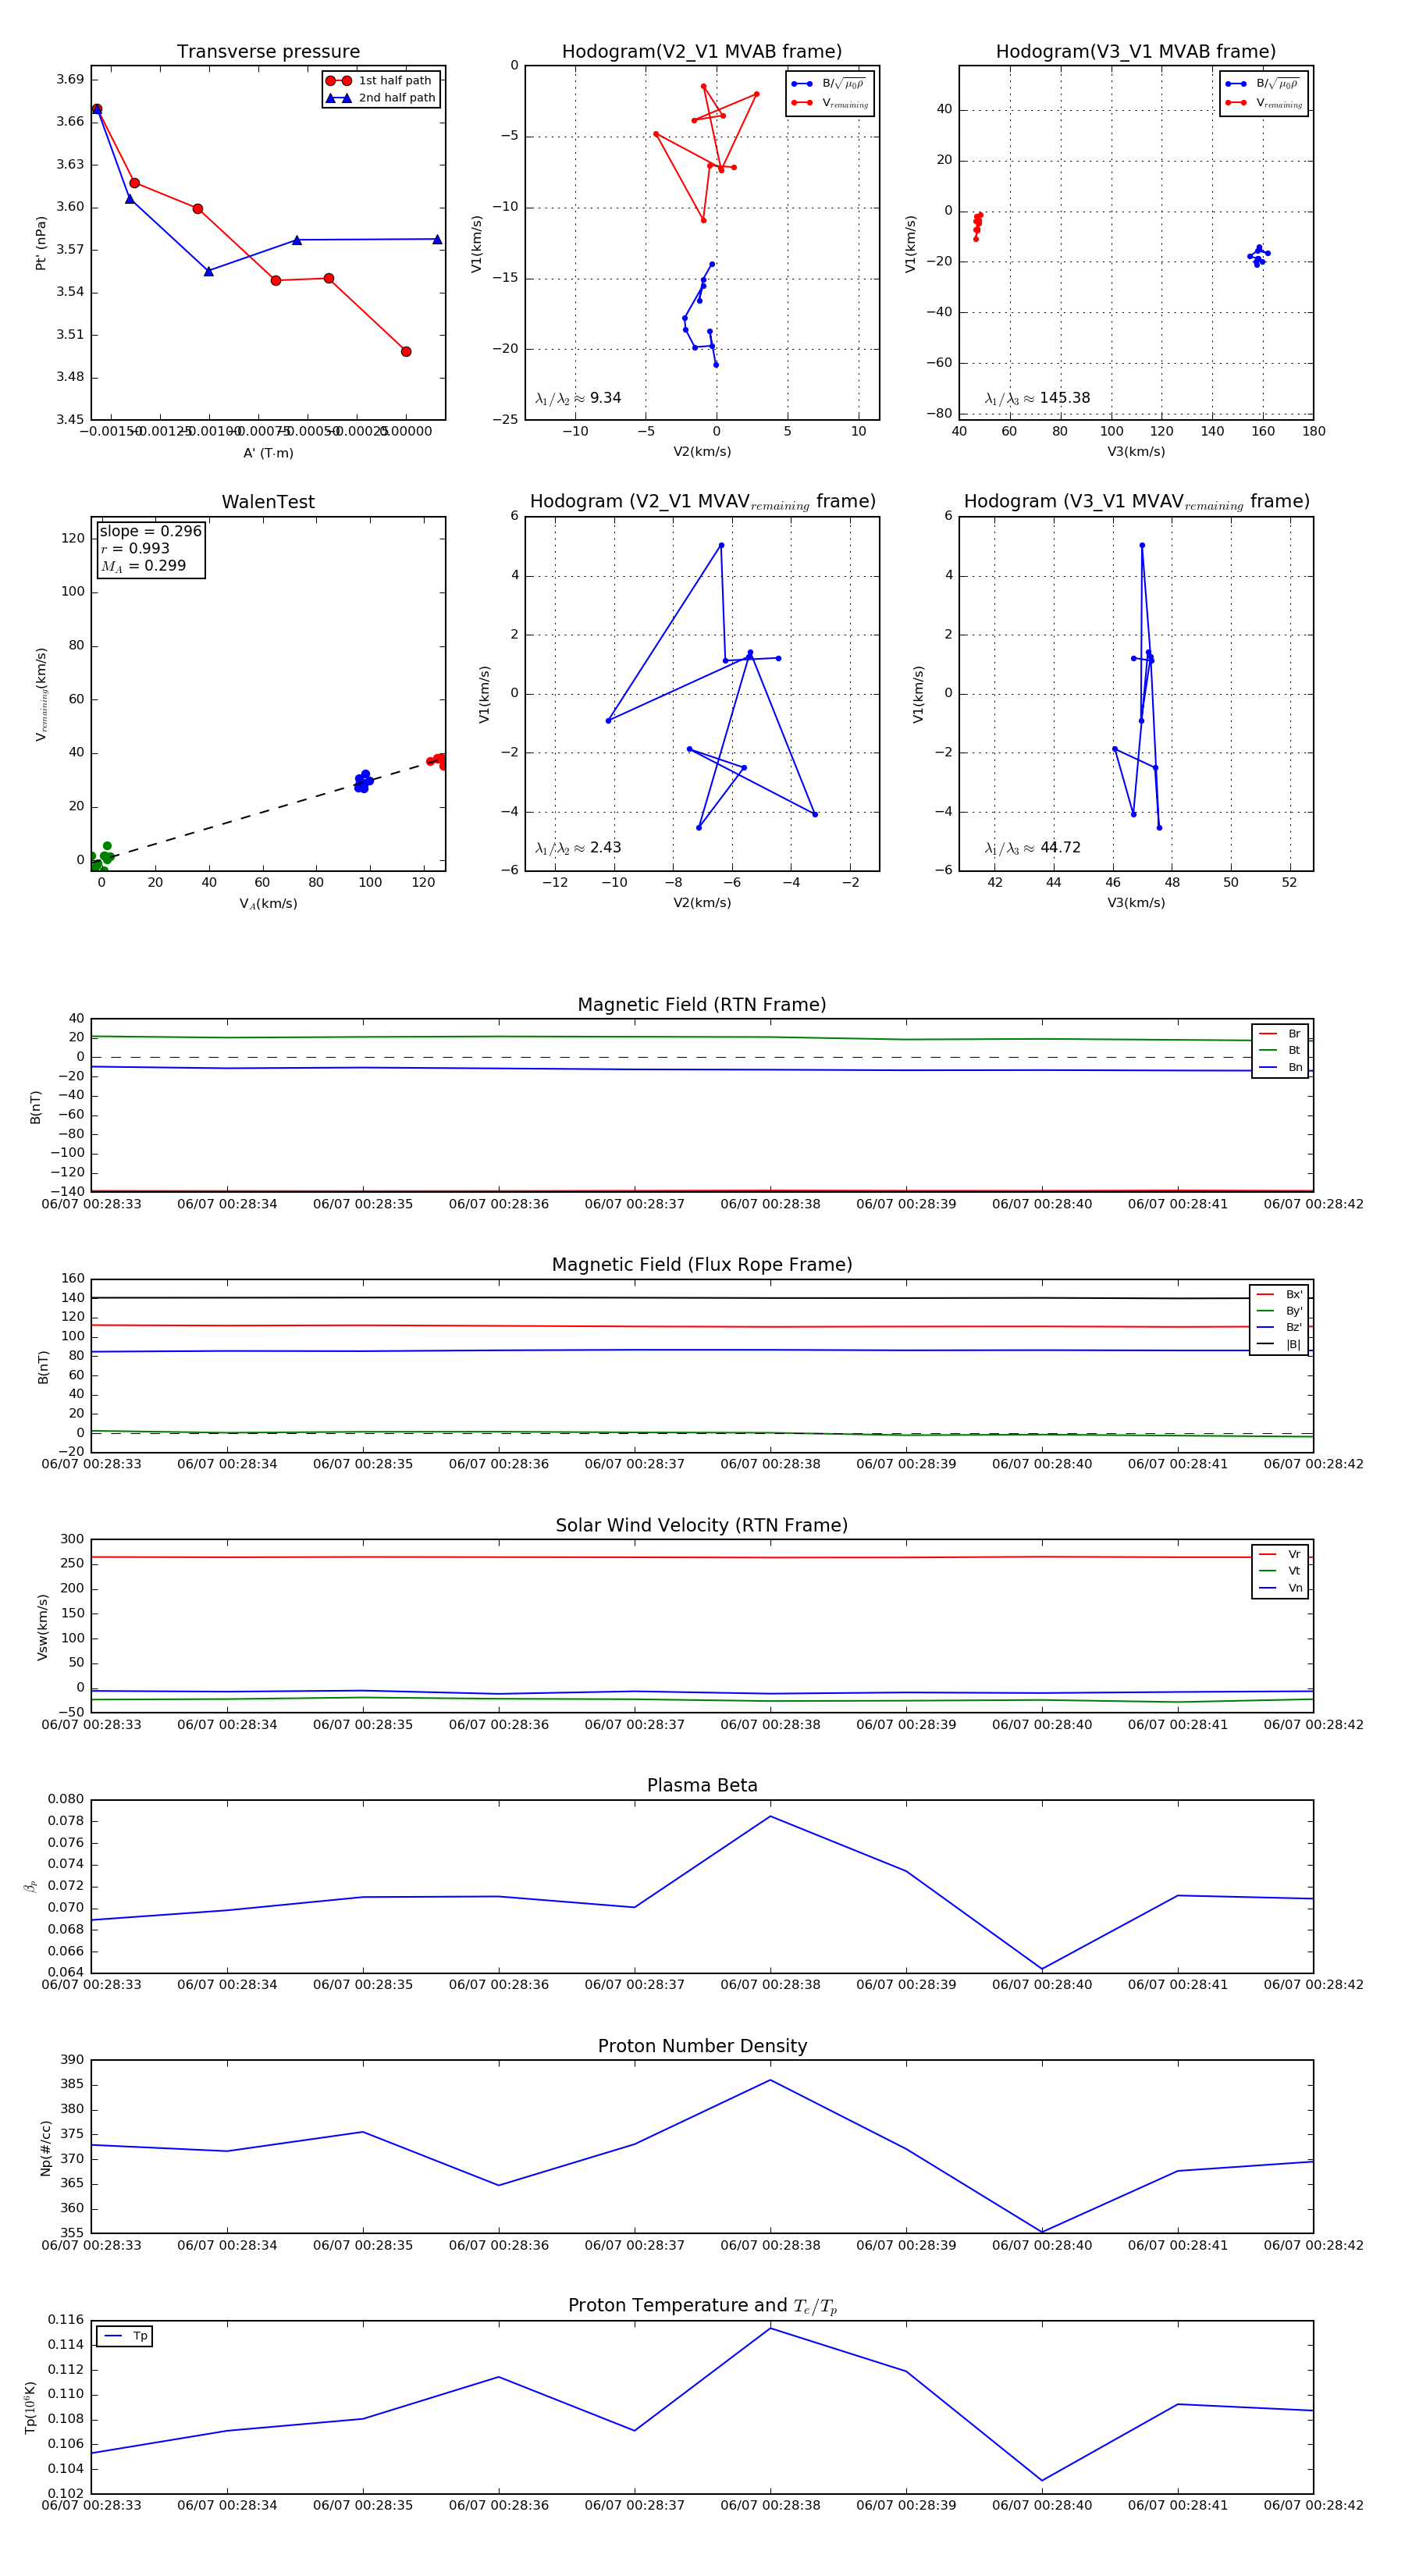This screenshot has width=1405, height=2576.
Task: Select the 'Bt' legend entry
Action: (1280, 1051)
